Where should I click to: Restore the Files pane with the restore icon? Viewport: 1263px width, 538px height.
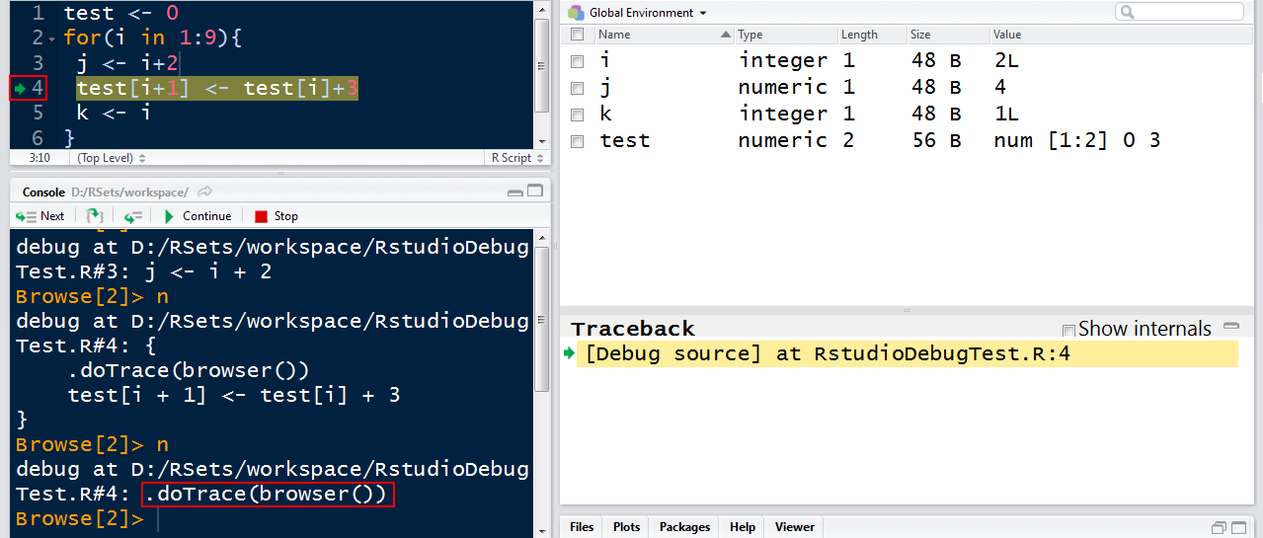click(1219, 527)
